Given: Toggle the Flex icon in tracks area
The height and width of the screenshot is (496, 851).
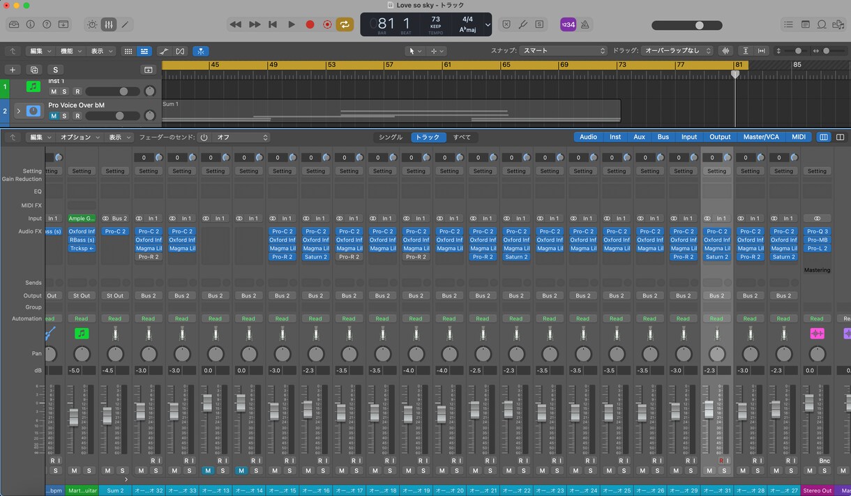Looking at the screenshot, I should pos(181,51).
